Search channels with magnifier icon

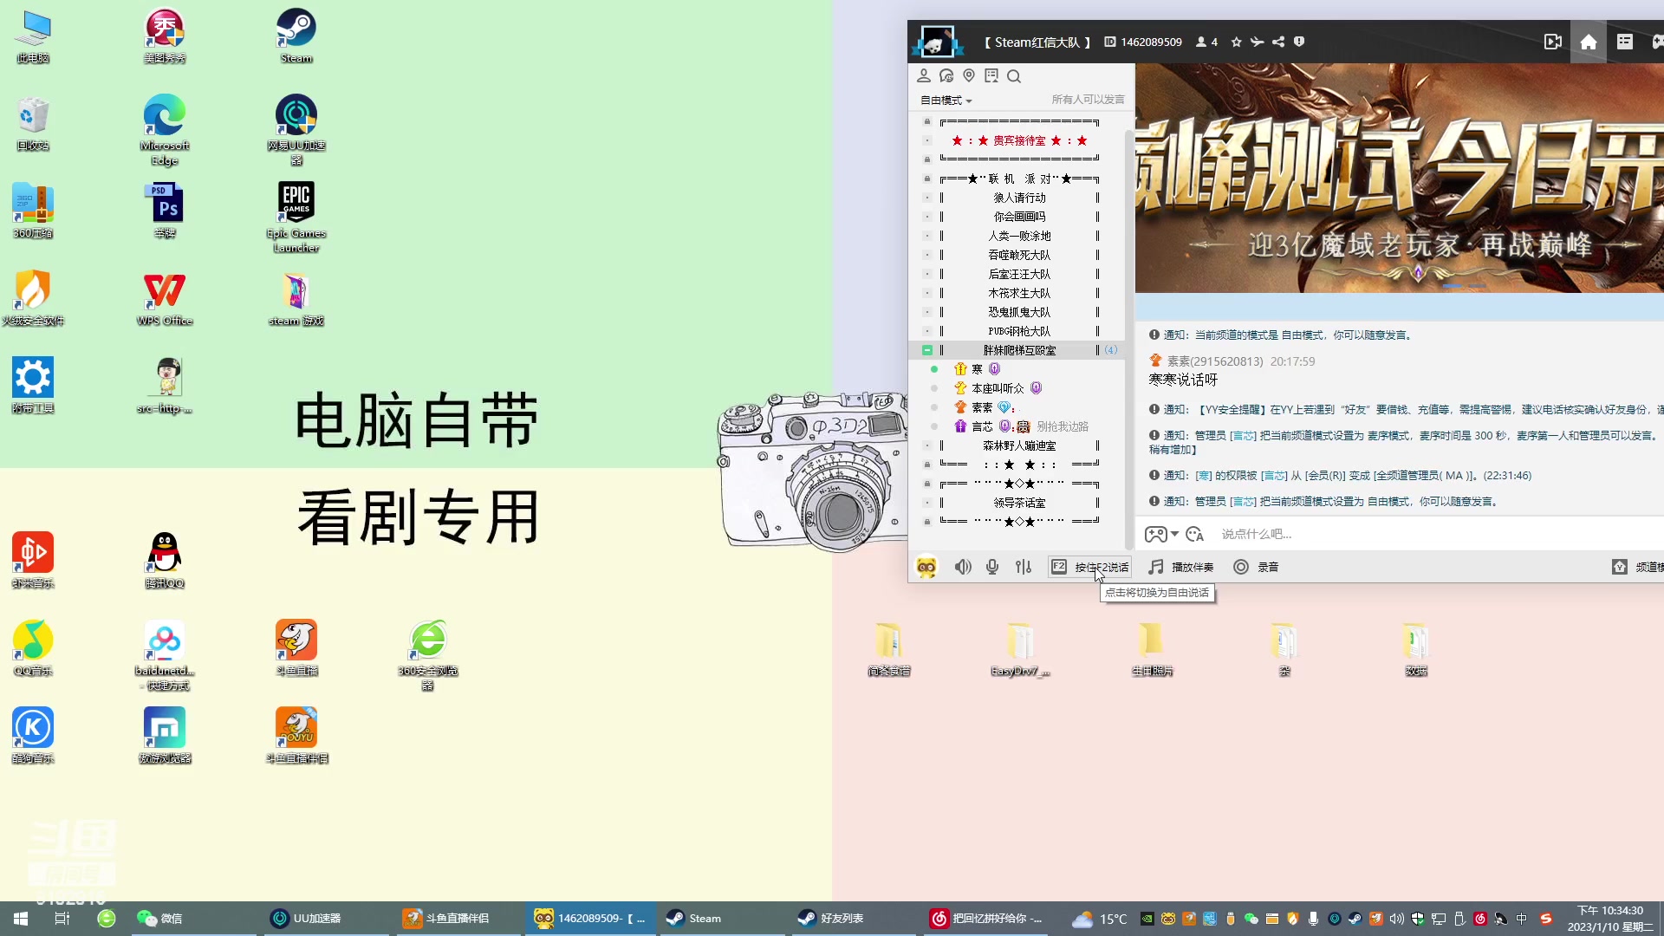coord(1014,76)
